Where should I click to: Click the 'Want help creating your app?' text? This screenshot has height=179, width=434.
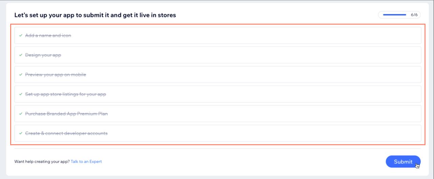tap(42, 162)
